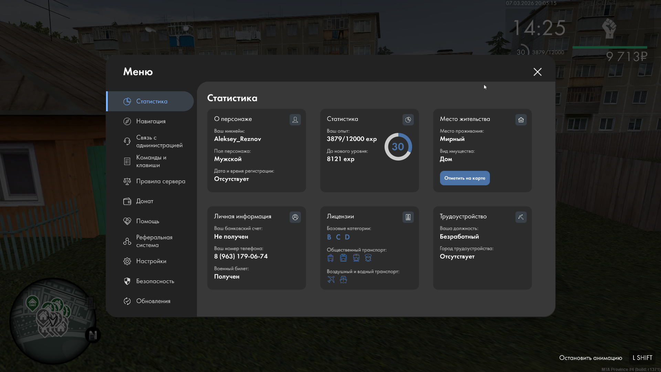Go to Настройки in the sidebar
This screenshot has height=372, width=661.
coord(151,261)
